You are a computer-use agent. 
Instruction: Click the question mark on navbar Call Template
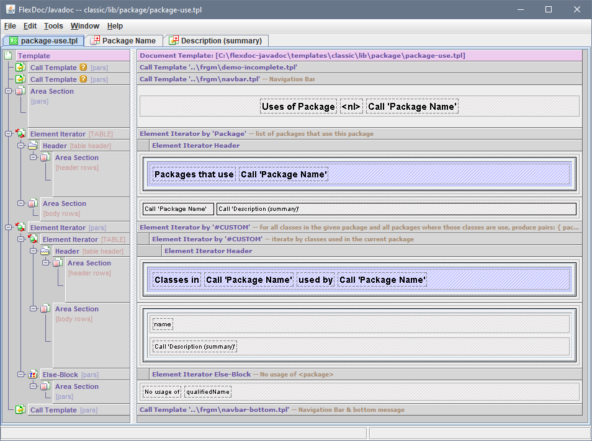pyautogui.click(x=83, y=79)
